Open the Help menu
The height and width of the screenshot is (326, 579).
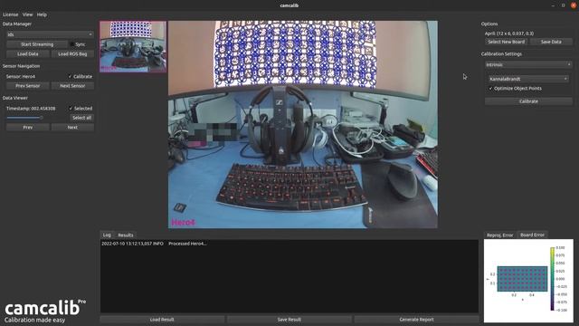point(42,14)
